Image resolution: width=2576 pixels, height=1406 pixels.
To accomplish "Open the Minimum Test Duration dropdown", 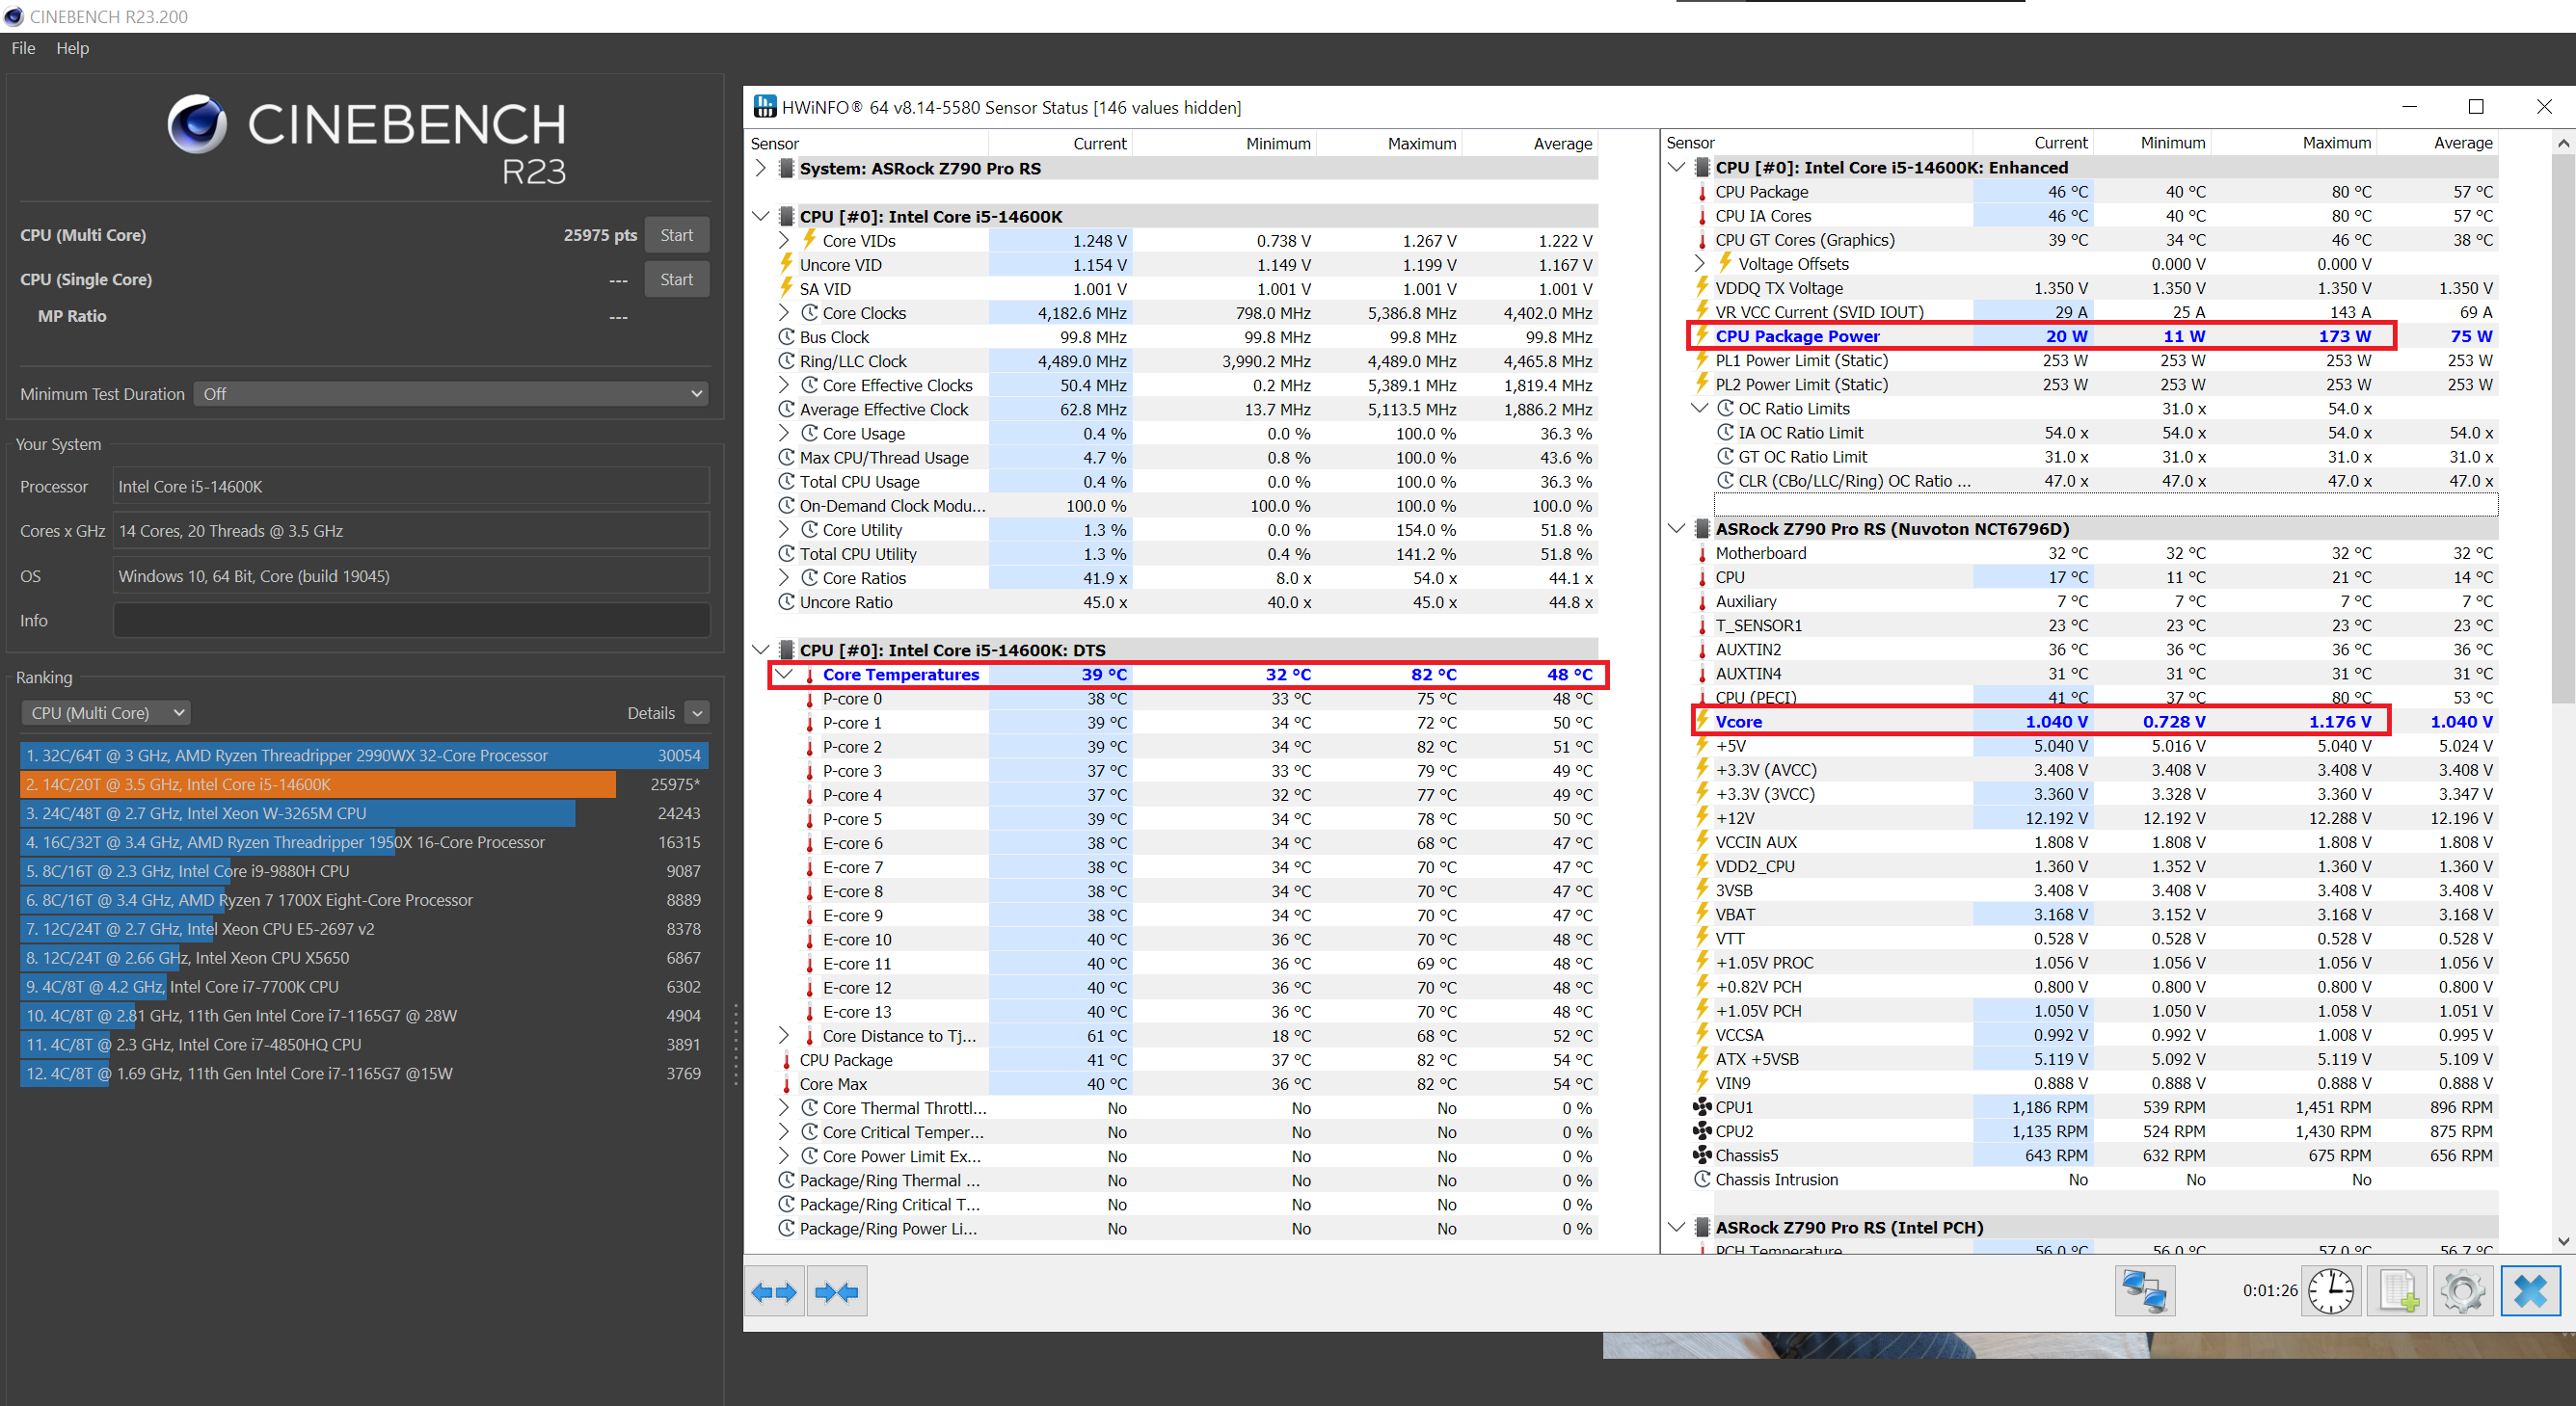I will 450,394.
